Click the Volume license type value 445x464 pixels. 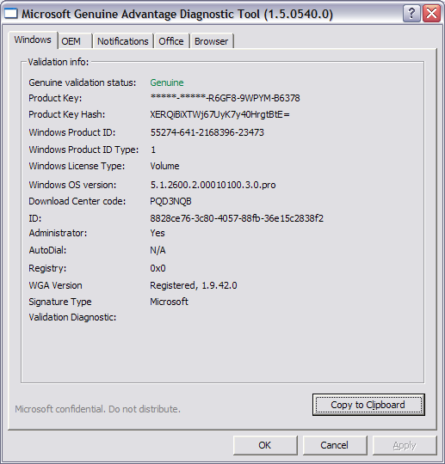coord(164,166)
